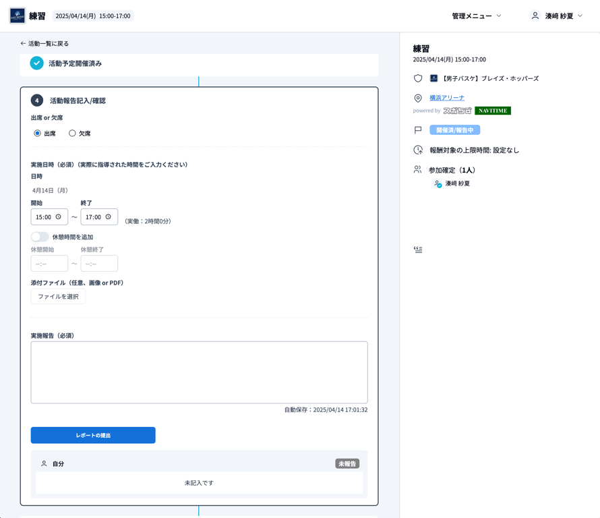Enable the 休憩時間を追加 toggle
This screenshot has height=518, width=600.
40,237
